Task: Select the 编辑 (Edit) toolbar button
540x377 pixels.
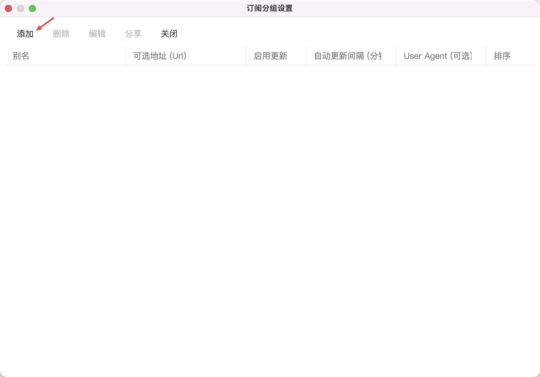Action: tap(97, 34)
